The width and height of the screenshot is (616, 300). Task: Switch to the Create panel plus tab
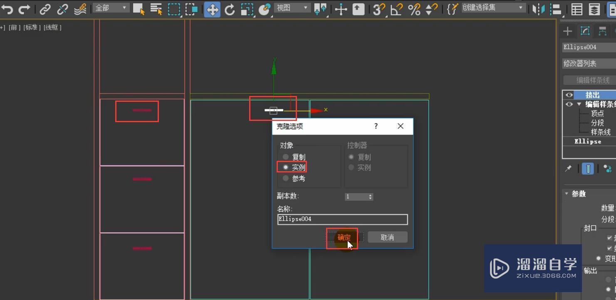pyautogui.click(x=567, y=31)
